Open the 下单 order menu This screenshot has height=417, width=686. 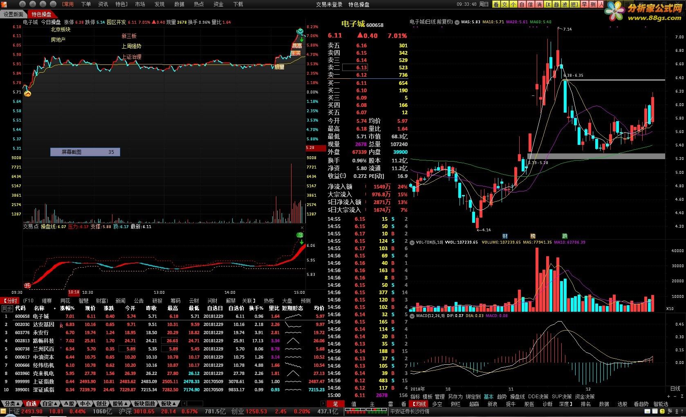(x=86, y=4)
